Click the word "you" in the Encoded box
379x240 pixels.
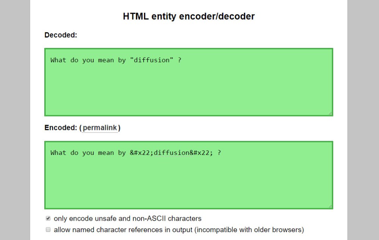coord(88,153)
